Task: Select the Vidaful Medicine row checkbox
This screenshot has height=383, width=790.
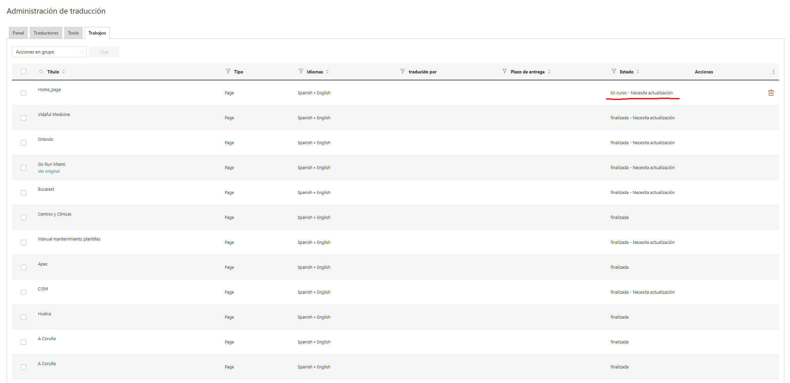Action: click(24, 118)
